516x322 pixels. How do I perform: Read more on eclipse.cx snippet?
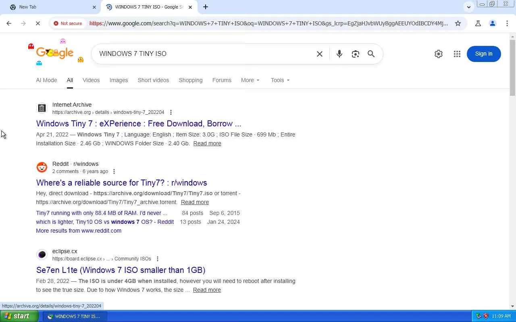(x=207, y=290)
